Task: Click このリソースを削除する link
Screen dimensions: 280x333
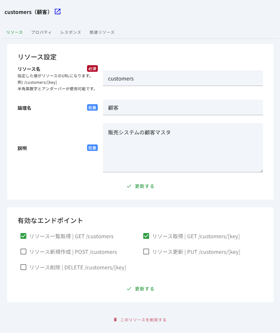Action: (143, 320)
